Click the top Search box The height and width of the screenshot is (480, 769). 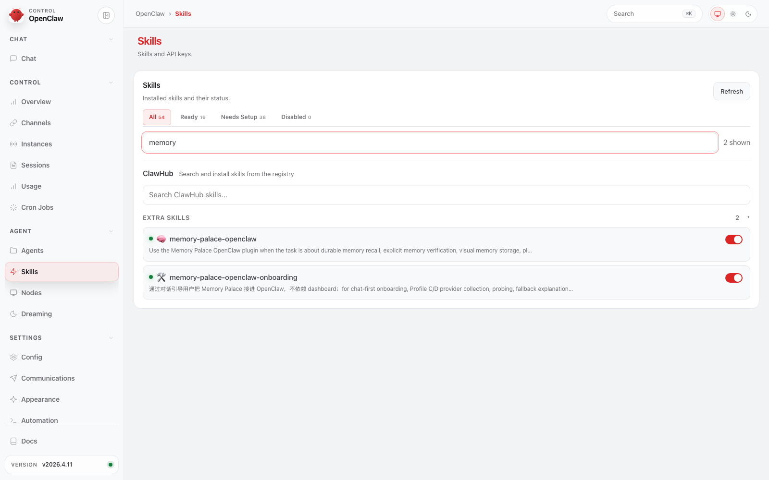[x=654, y=14]
